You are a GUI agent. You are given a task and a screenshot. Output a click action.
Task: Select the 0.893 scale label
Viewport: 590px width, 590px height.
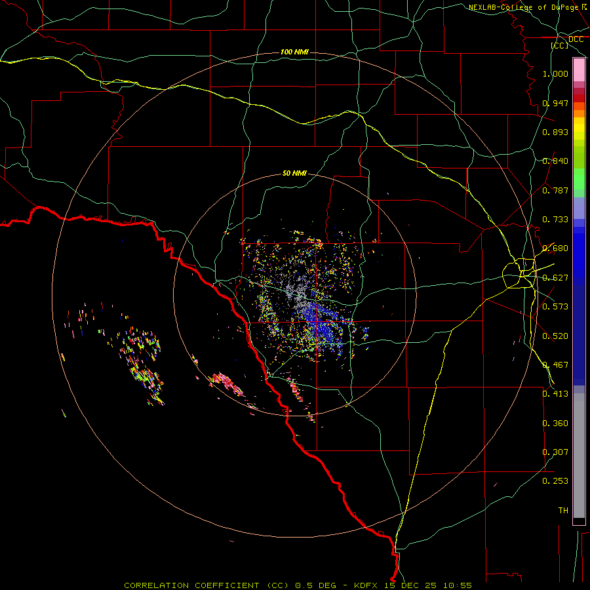[555, 132]
